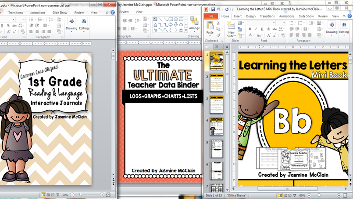Select the triangle shape in Data Binder window
Image resolution: width=353 pixels, height=199 pixels.
click(x=155, y=24)
